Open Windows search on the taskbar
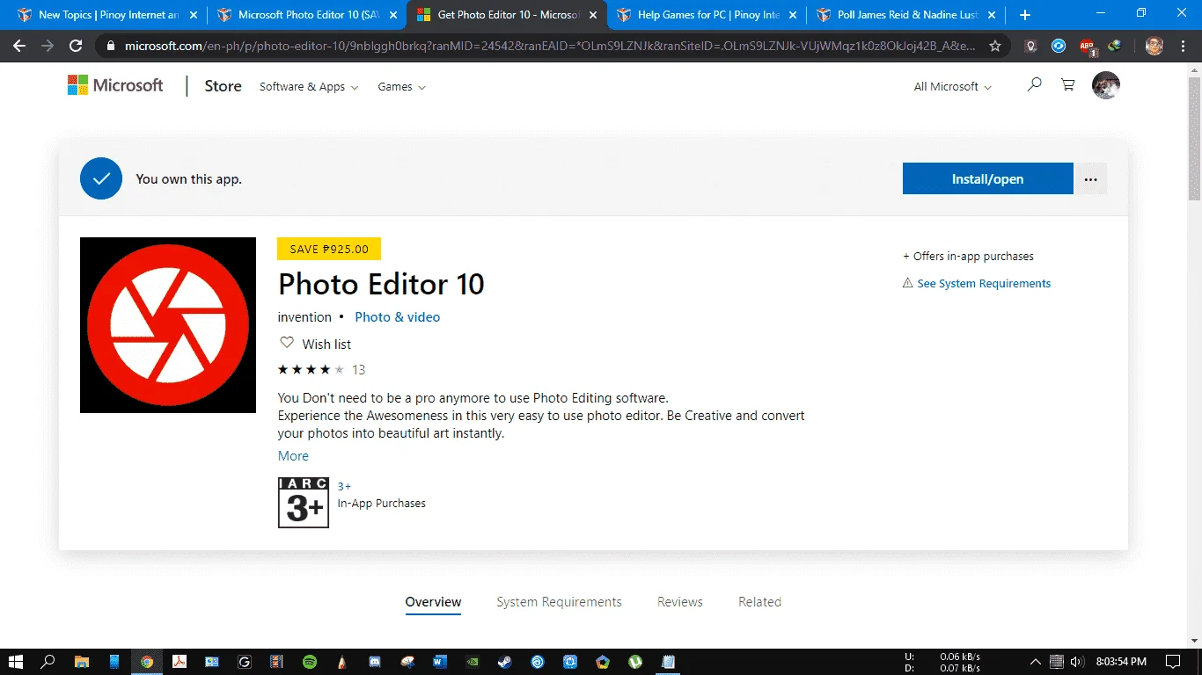1202x675 pixels. pyautogui.click(x=48, y=662)
